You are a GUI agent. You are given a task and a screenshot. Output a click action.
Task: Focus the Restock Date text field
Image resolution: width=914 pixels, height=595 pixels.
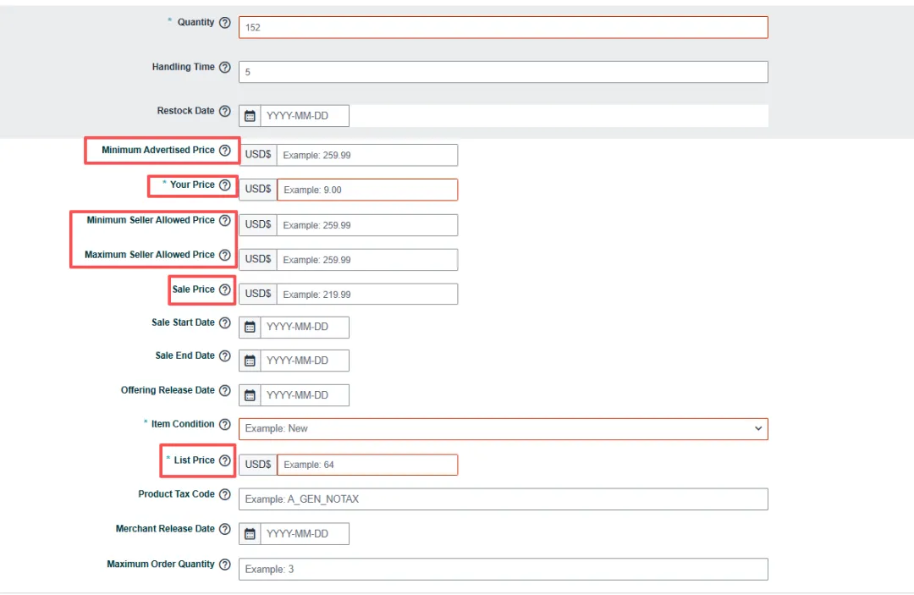[x=305, y=116]
